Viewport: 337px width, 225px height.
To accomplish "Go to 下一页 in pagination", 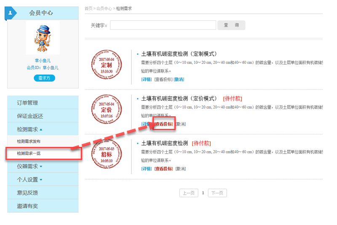I will coord(217,193).
